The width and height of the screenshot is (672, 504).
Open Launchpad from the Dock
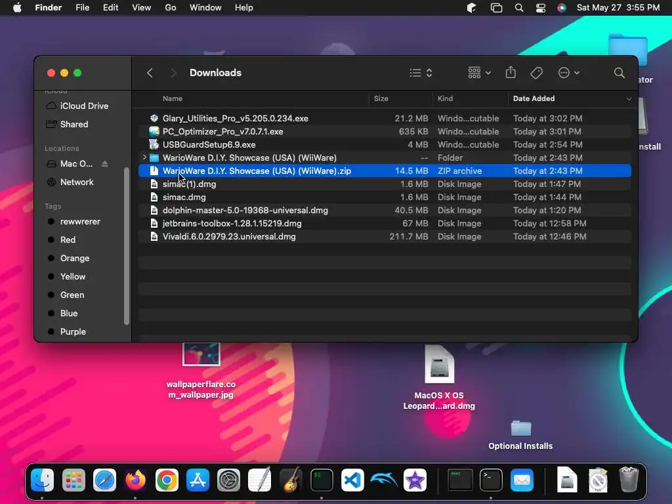[73, 480]
